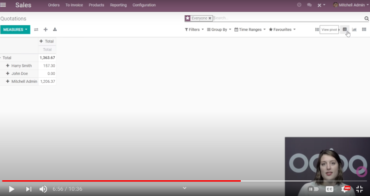Toggle closed captions on the video
The width and height of the screenshot is (370, 196).
coord(330,189)
